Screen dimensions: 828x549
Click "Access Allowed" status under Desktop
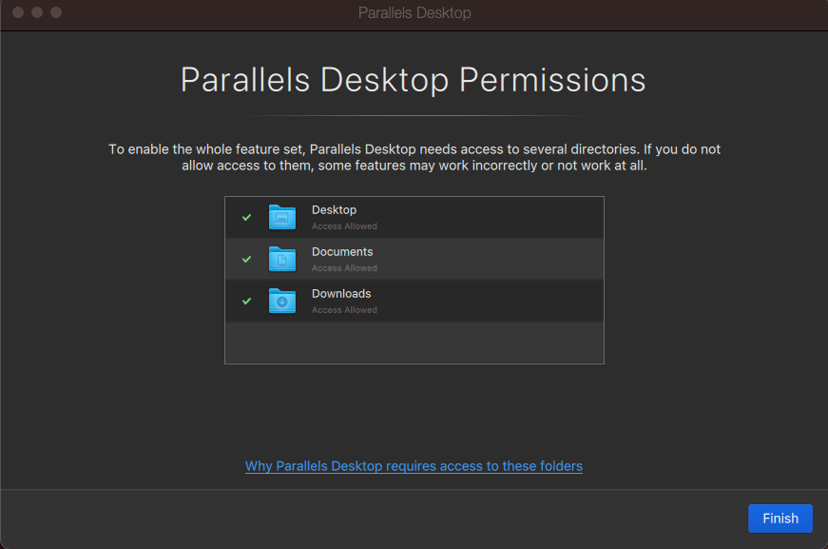(344, 226)
